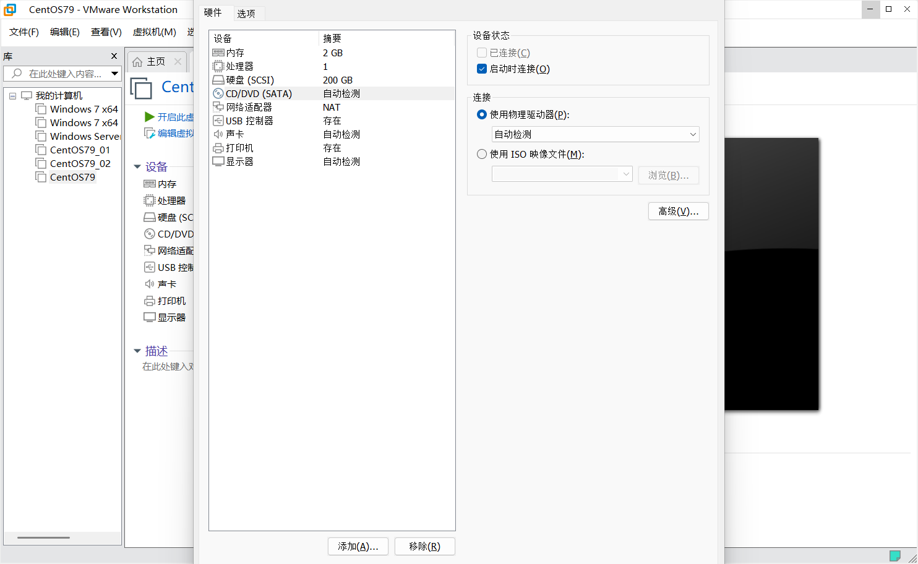Click the library panel horizontal scrollbar
This screenshot has width=918, height=564.
(43, 537)
